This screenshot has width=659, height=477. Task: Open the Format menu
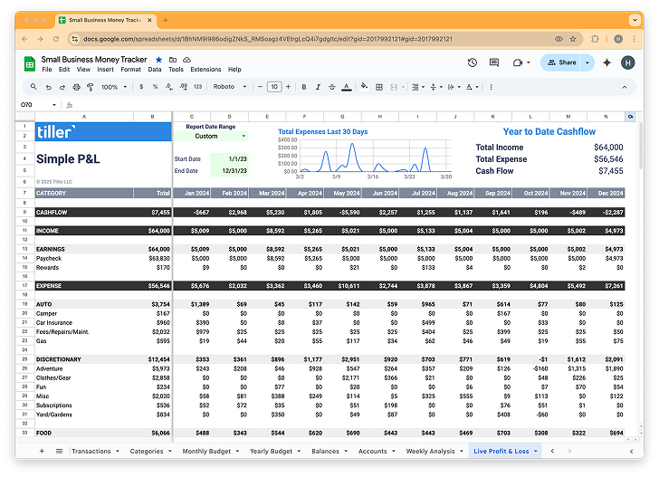coord(130,70)
